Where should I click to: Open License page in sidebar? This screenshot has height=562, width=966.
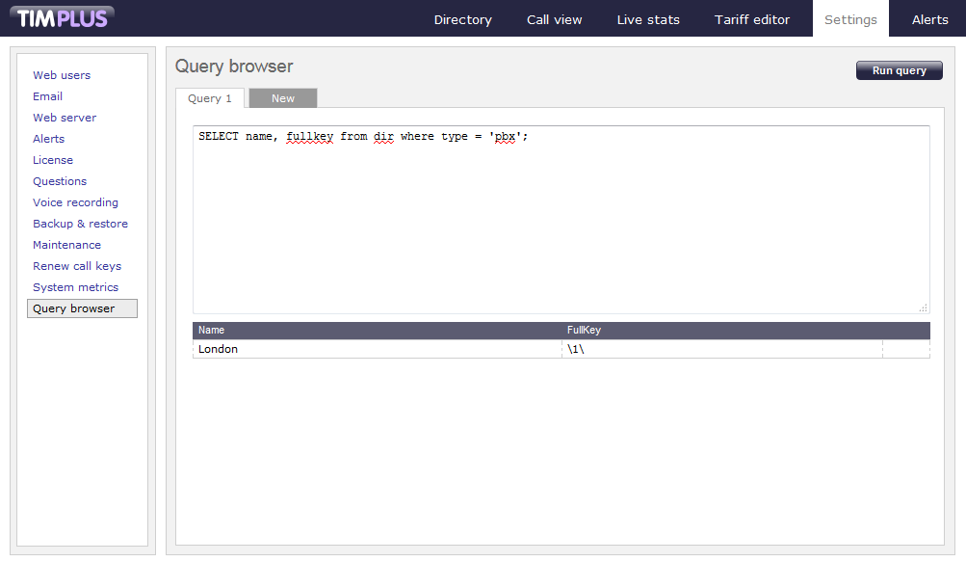53,160
